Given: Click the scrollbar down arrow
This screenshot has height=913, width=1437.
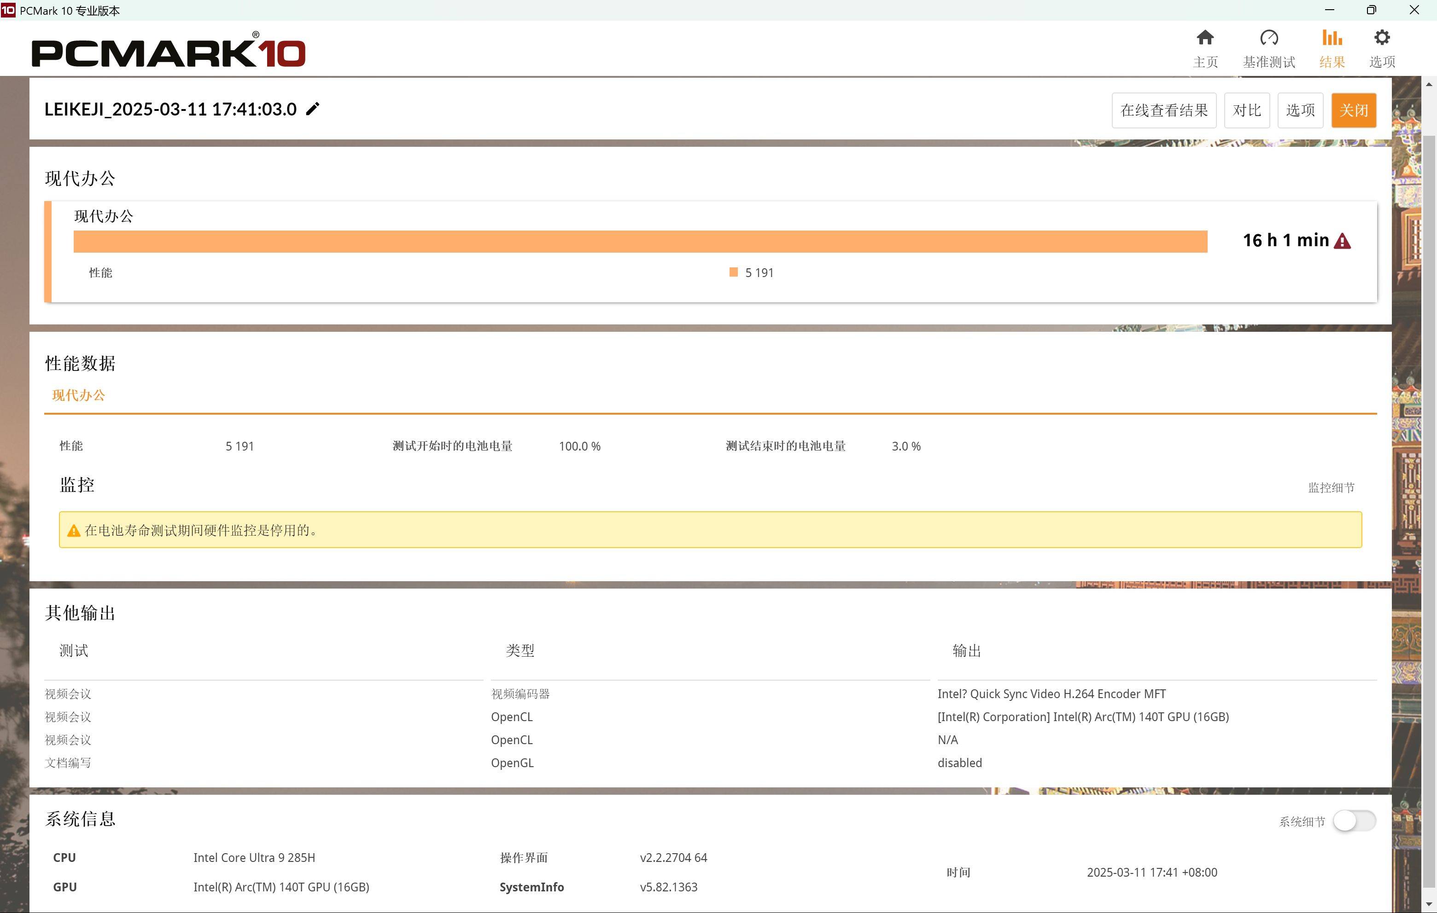Looking at the screenshot, I should 1429,905.
